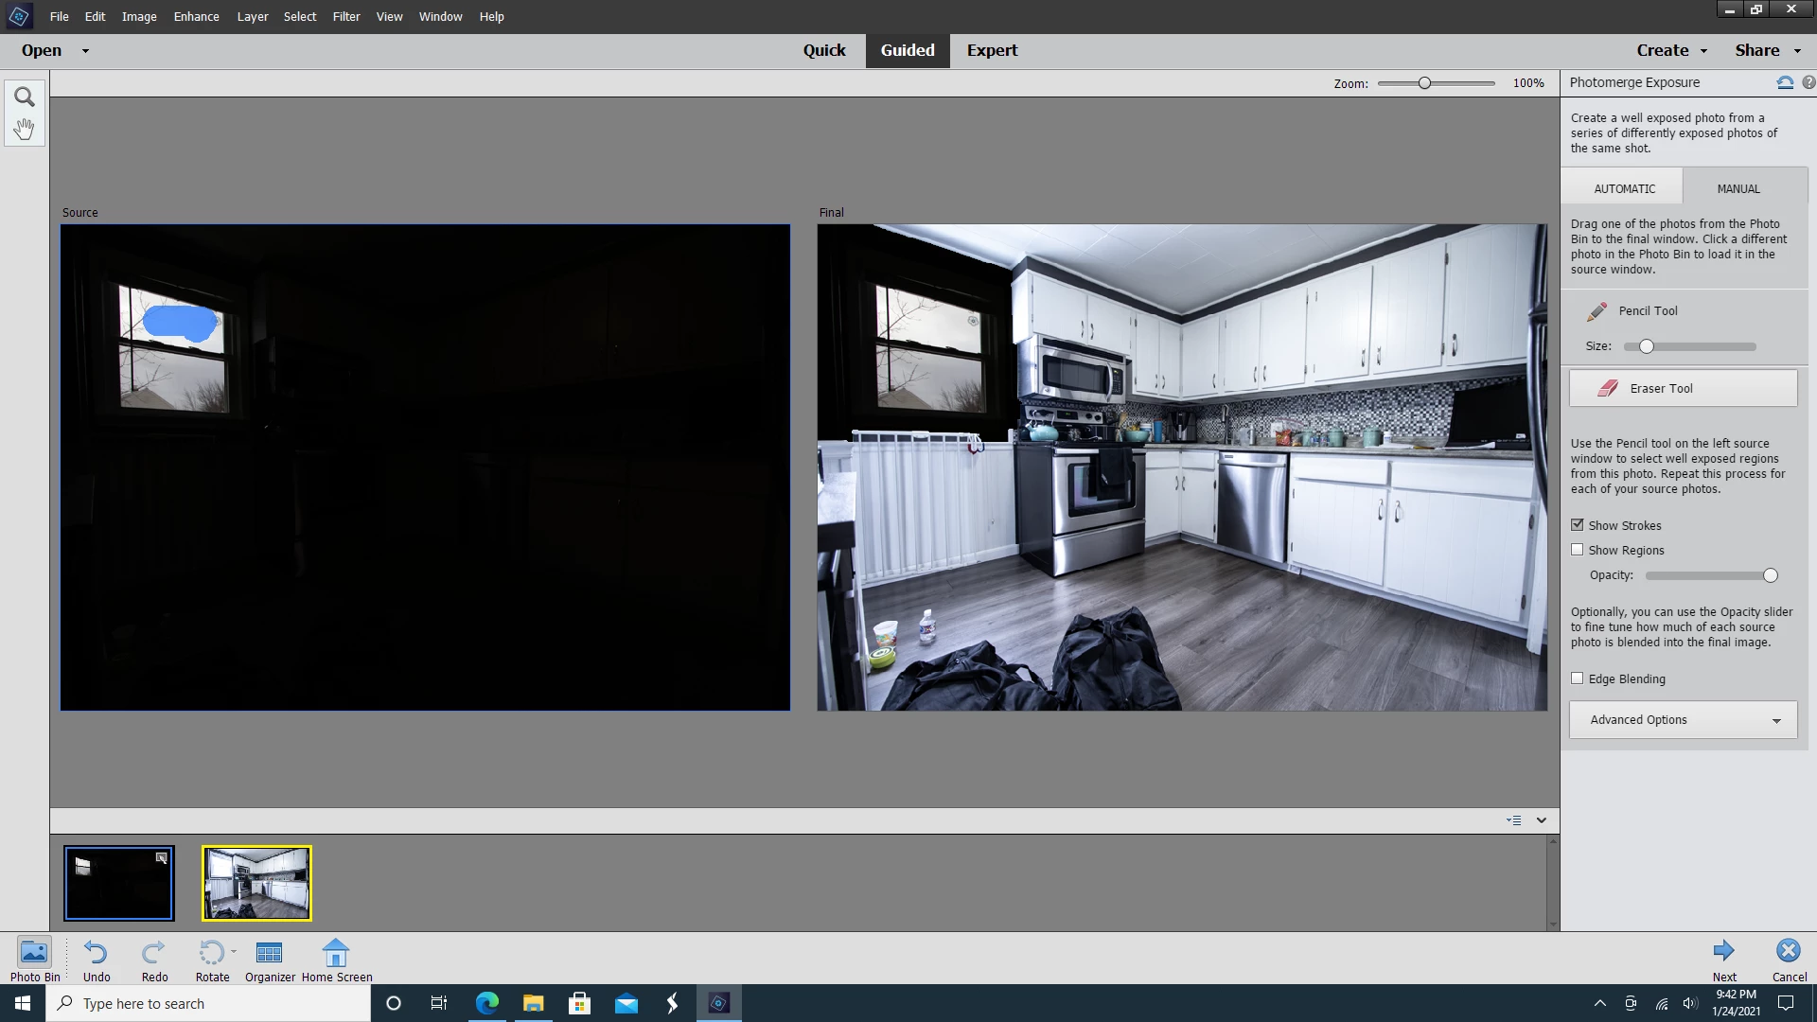The image size is (1817, 1022).
Task: Reset panel with the refresh icon
Action: [1785, 82]
